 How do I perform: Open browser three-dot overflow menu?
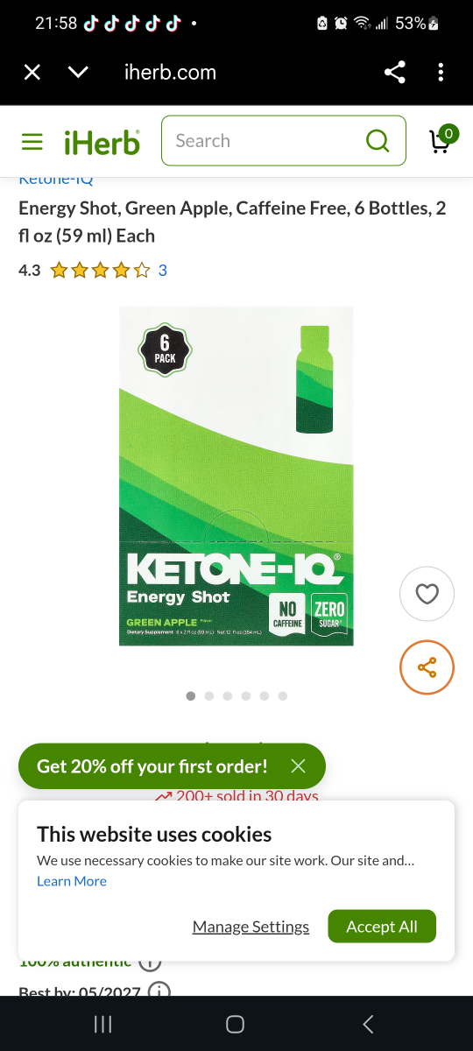tap(441, 73)
